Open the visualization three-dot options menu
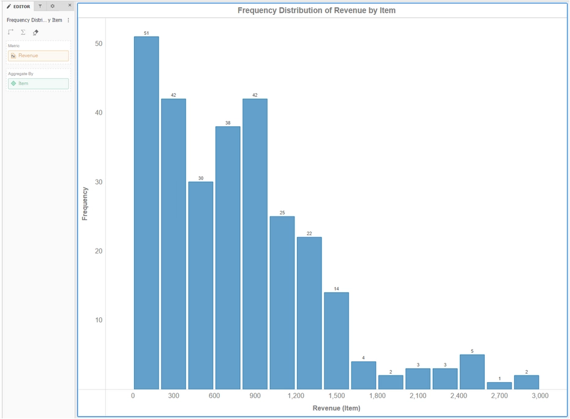 tap(68, 20)
